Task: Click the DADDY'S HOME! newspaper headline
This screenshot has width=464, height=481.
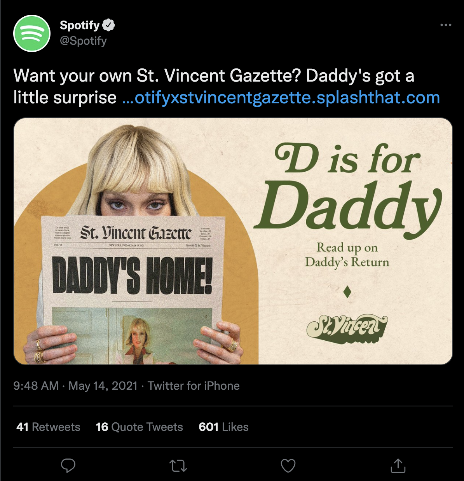Action: [132, 275]
